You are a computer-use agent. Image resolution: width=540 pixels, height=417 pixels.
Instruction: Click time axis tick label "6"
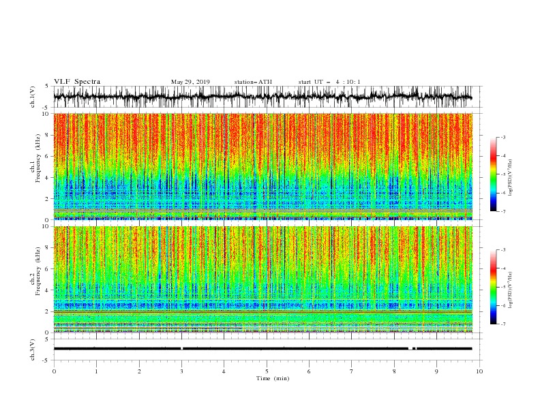click(x=309, y=371)
